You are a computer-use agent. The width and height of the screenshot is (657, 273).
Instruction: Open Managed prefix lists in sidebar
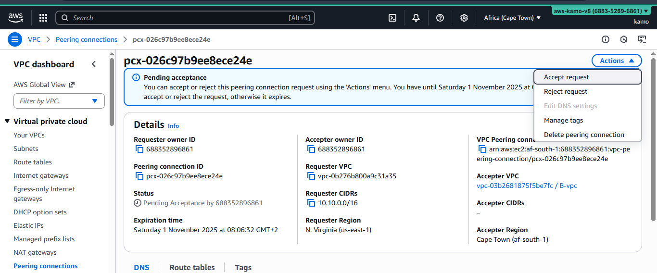pyautogui.click(x=44, y=239)
